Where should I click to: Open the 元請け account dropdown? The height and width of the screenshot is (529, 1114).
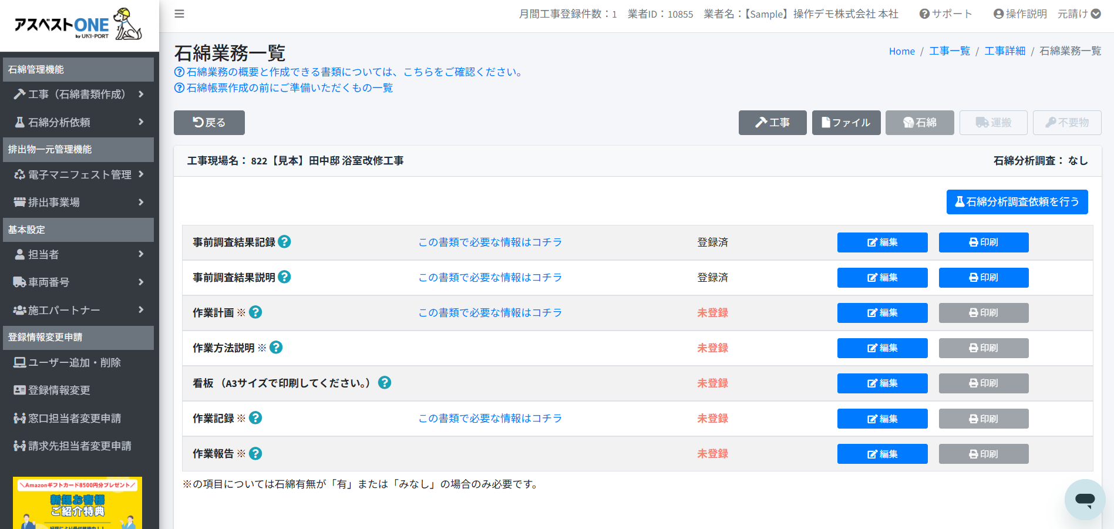[x=1079, y=14]
